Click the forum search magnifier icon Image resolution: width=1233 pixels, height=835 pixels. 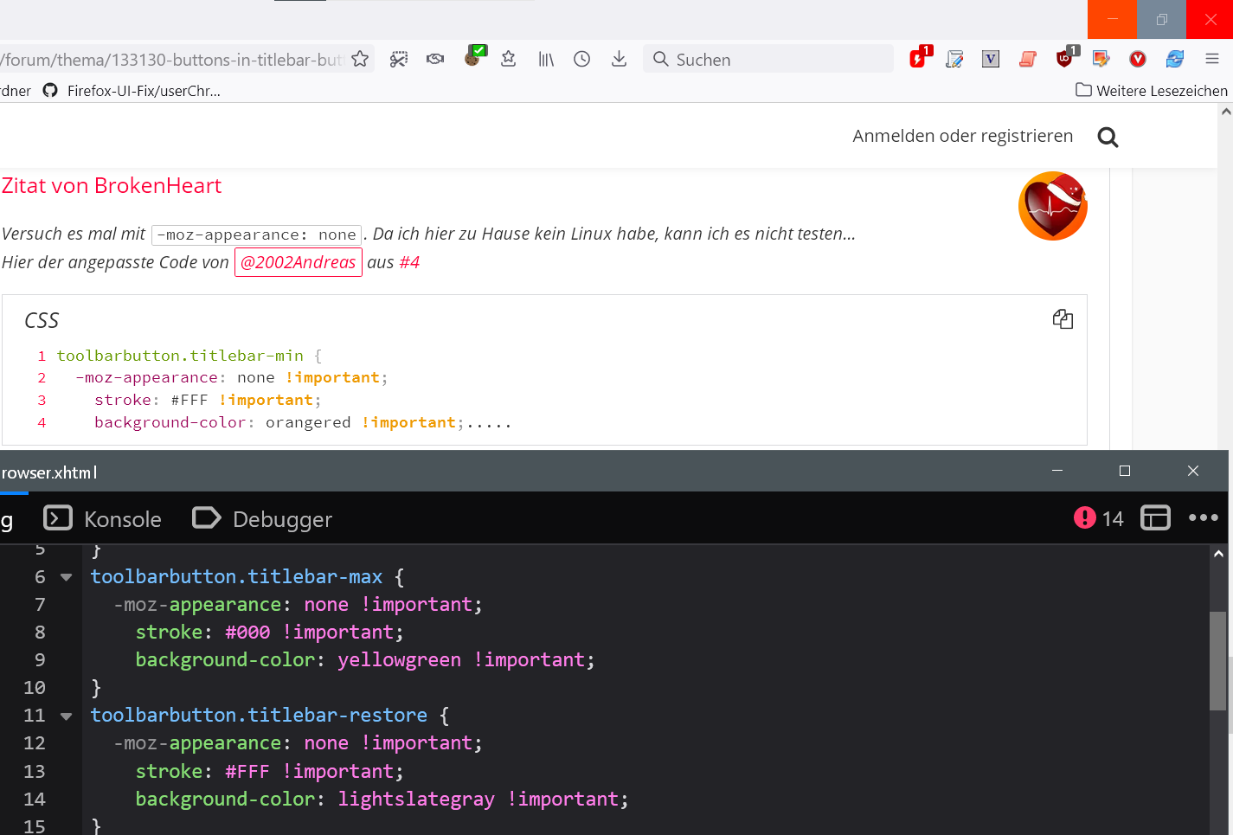coord(1108,137)
